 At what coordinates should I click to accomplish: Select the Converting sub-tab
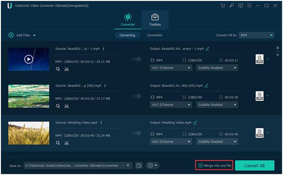[127, 35]
